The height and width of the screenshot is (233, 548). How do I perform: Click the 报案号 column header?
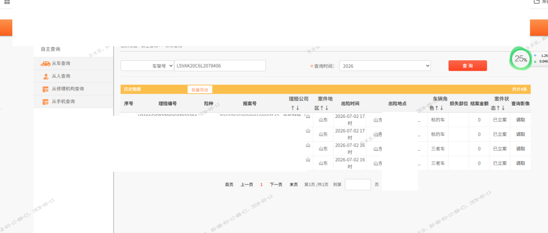point(250,104)
